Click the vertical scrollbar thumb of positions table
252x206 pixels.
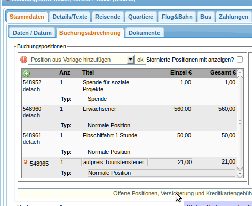pyautogui.click(x=240, y=122)
